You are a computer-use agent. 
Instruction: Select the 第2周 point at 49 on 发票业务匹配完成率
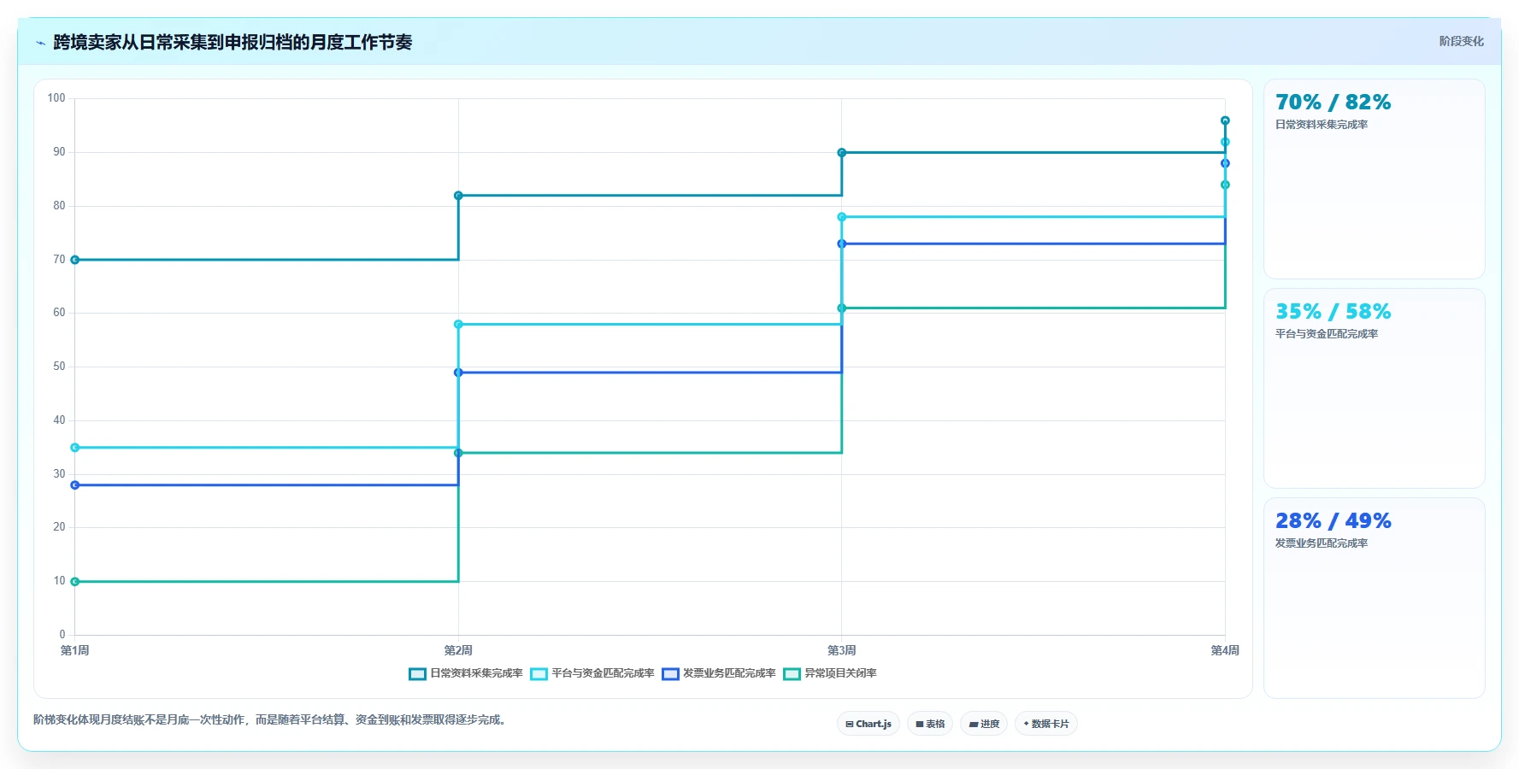click(x=458, y=373)
